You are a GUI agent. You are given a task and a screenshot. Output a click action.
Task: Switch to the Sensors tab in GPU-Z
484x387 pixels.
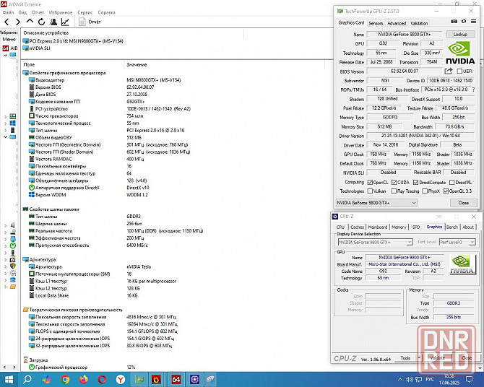(x=376, y=23)
